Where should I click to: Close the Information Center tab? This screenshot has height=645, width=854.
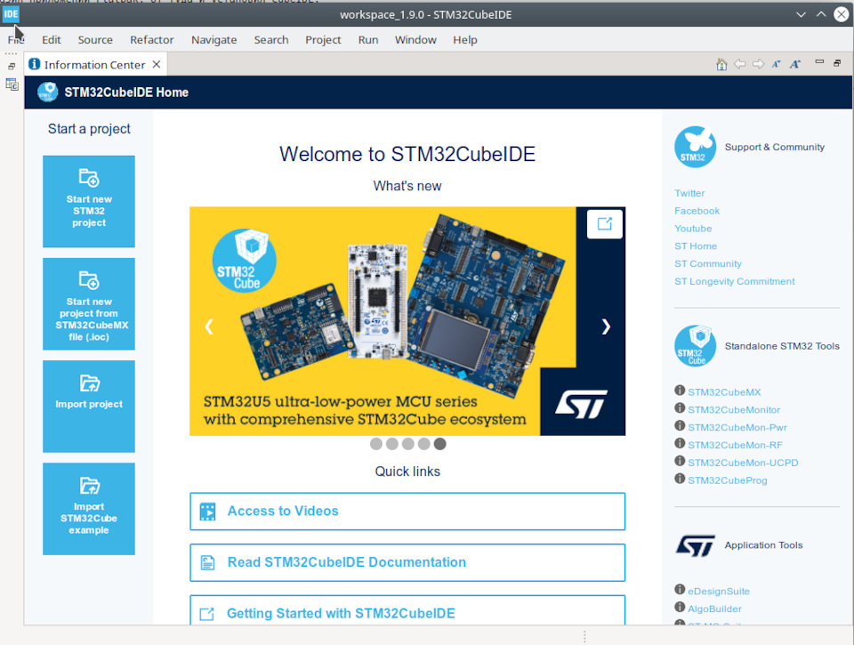157,63
